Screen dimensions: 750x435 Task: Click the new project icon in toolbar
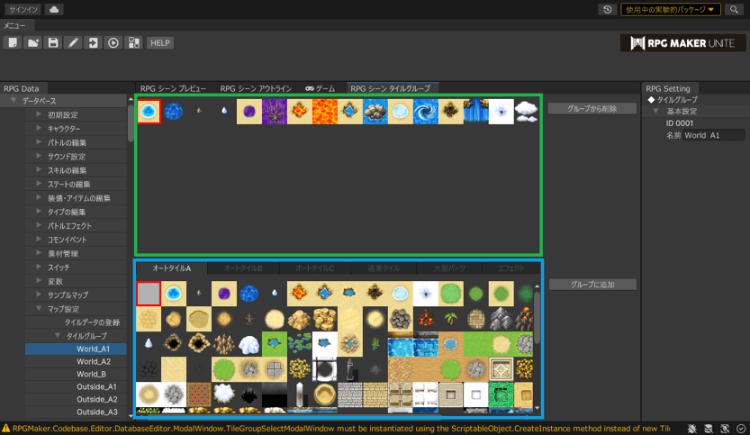click(13, 42)
